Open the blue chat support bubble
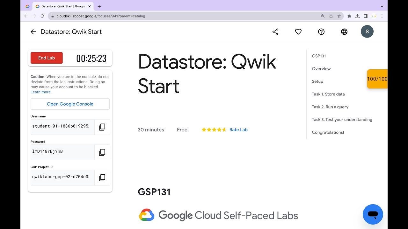 373,214
